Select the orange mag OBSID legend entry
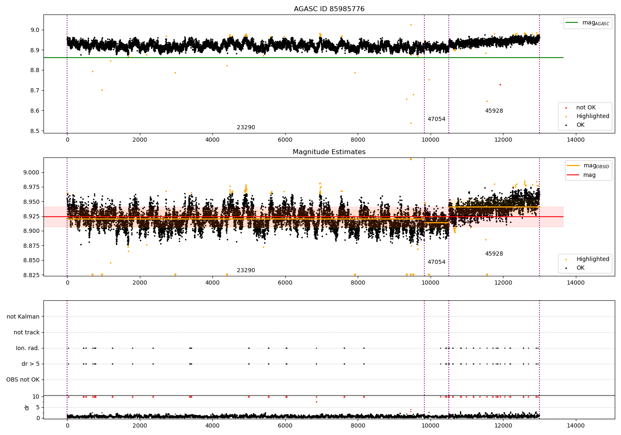This screenshot has height=435, width=621. coord(588,166)
